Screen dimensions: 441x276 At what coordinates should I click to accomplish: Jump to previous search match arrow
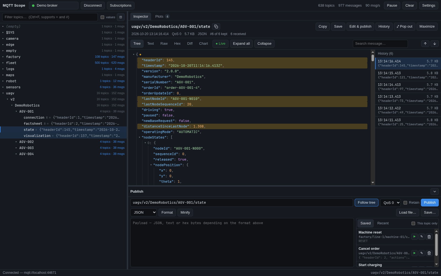coord(425,44)
